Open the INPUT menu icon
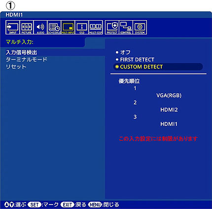 tap(12, 28)
